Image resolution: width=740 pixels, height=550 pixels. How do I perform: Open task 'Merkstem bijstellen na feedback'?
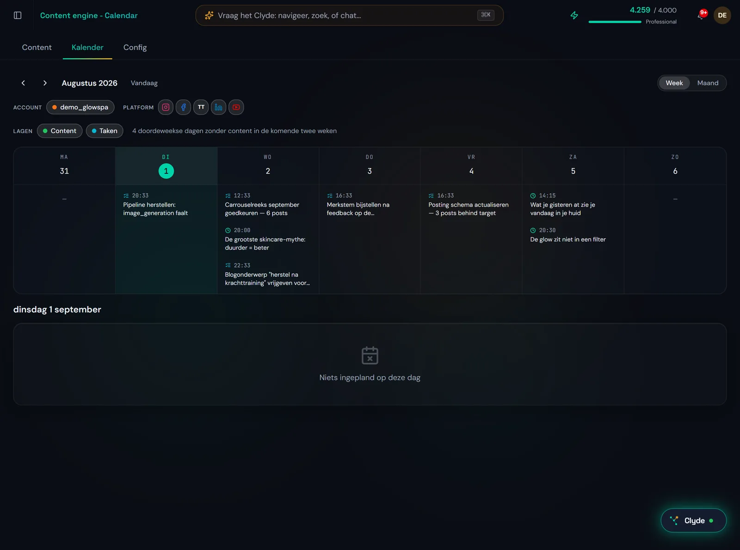pyautogui.click(x=370, y=204)
